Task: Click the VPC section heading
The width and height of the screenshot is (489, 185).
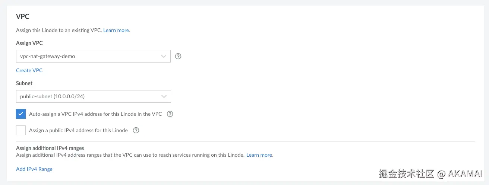Action: 23,16
